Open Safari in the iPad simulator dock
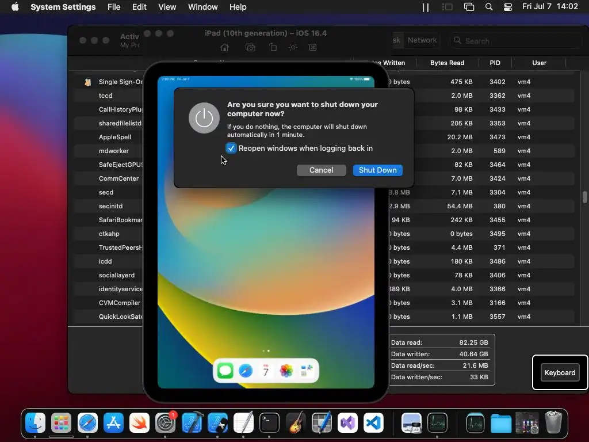 (246, 371)
